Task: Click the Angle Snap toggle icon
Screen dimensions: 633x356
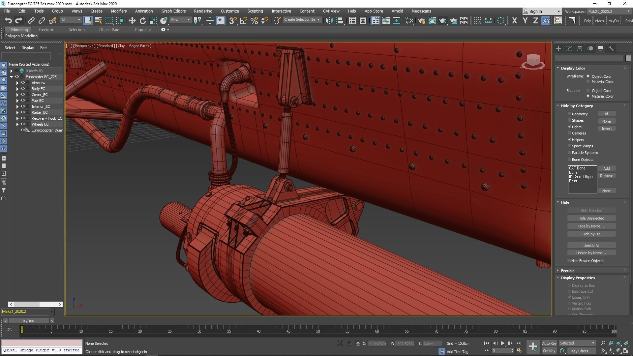Action: pos(243,21)
